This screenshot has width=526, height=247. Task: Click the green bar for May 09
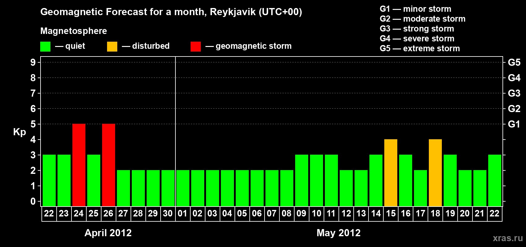click(x=302, y=181)
